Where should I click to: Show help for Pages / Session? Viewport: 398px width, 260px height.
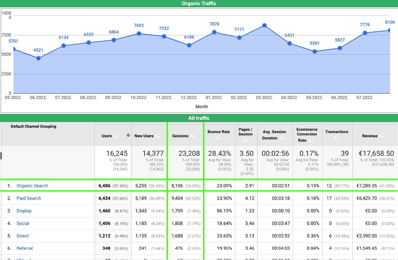(x=245, y=140)
